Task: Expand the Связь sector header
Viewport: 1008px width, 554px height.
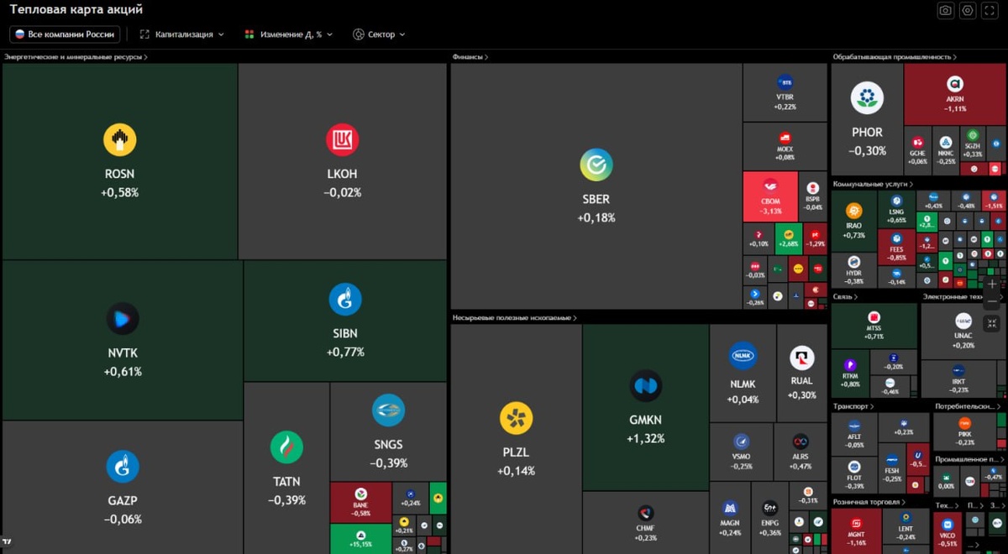Action: [845, 296]
